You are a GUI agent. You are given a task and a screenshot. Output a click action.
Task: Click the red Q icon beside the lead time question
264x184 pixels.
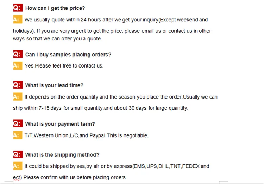tap(18, 85)
